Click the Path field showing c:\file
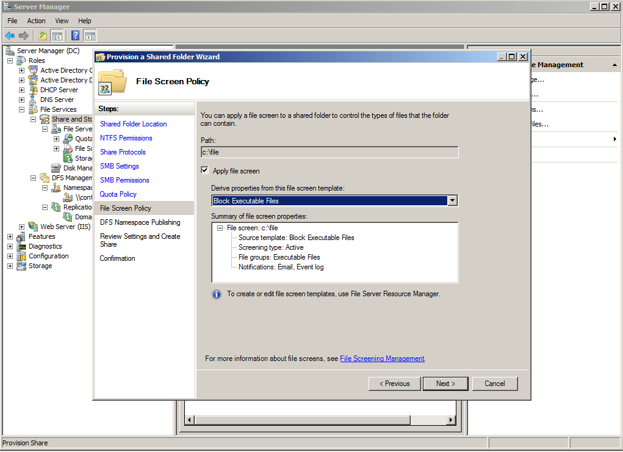 pyautogui.click(x=330, y=152)
